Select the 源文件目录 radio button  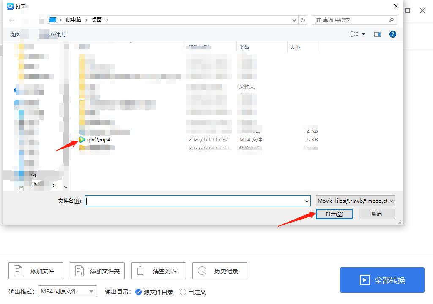tap(139, 292)
